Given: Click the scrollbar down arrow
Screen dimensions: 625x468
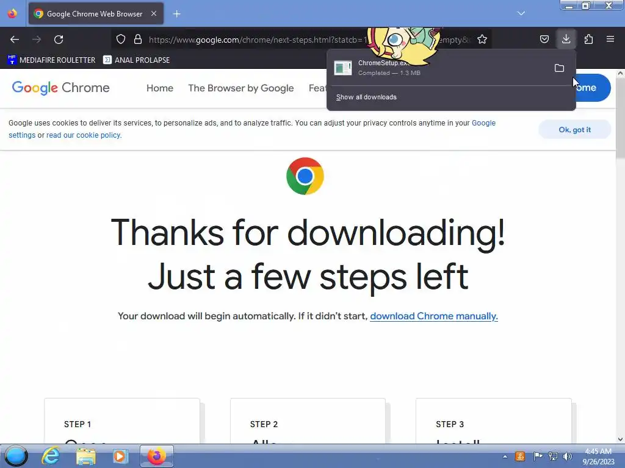Looking at the screenshot, I should click(620, 439).
